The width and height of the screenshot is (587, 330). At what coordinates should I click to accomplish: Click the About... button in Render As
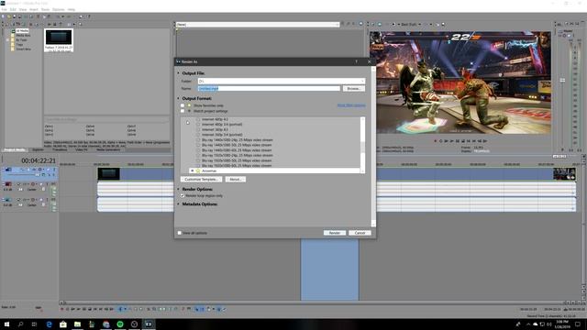click(x=236, y=180)
